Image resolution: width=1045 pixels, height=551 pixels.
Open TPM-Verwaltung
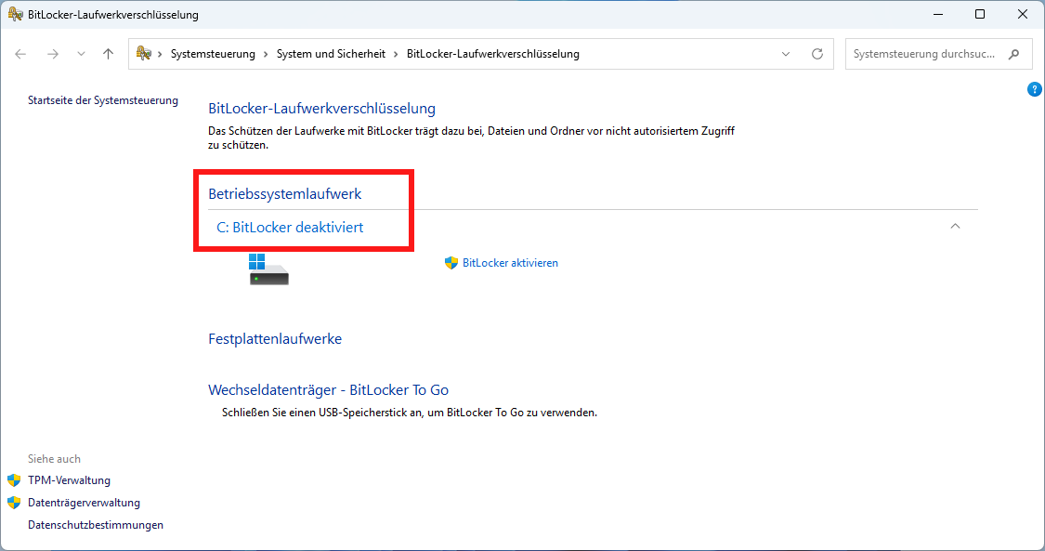point(69,479)
